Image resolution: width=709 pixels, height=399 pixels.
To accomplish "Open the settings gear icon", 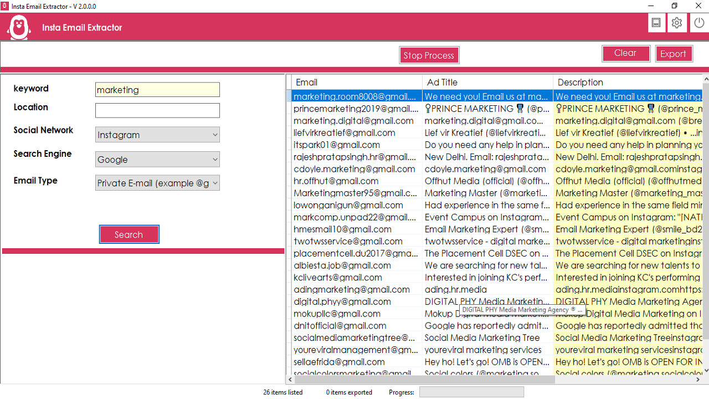I will (x=676, y=23).
